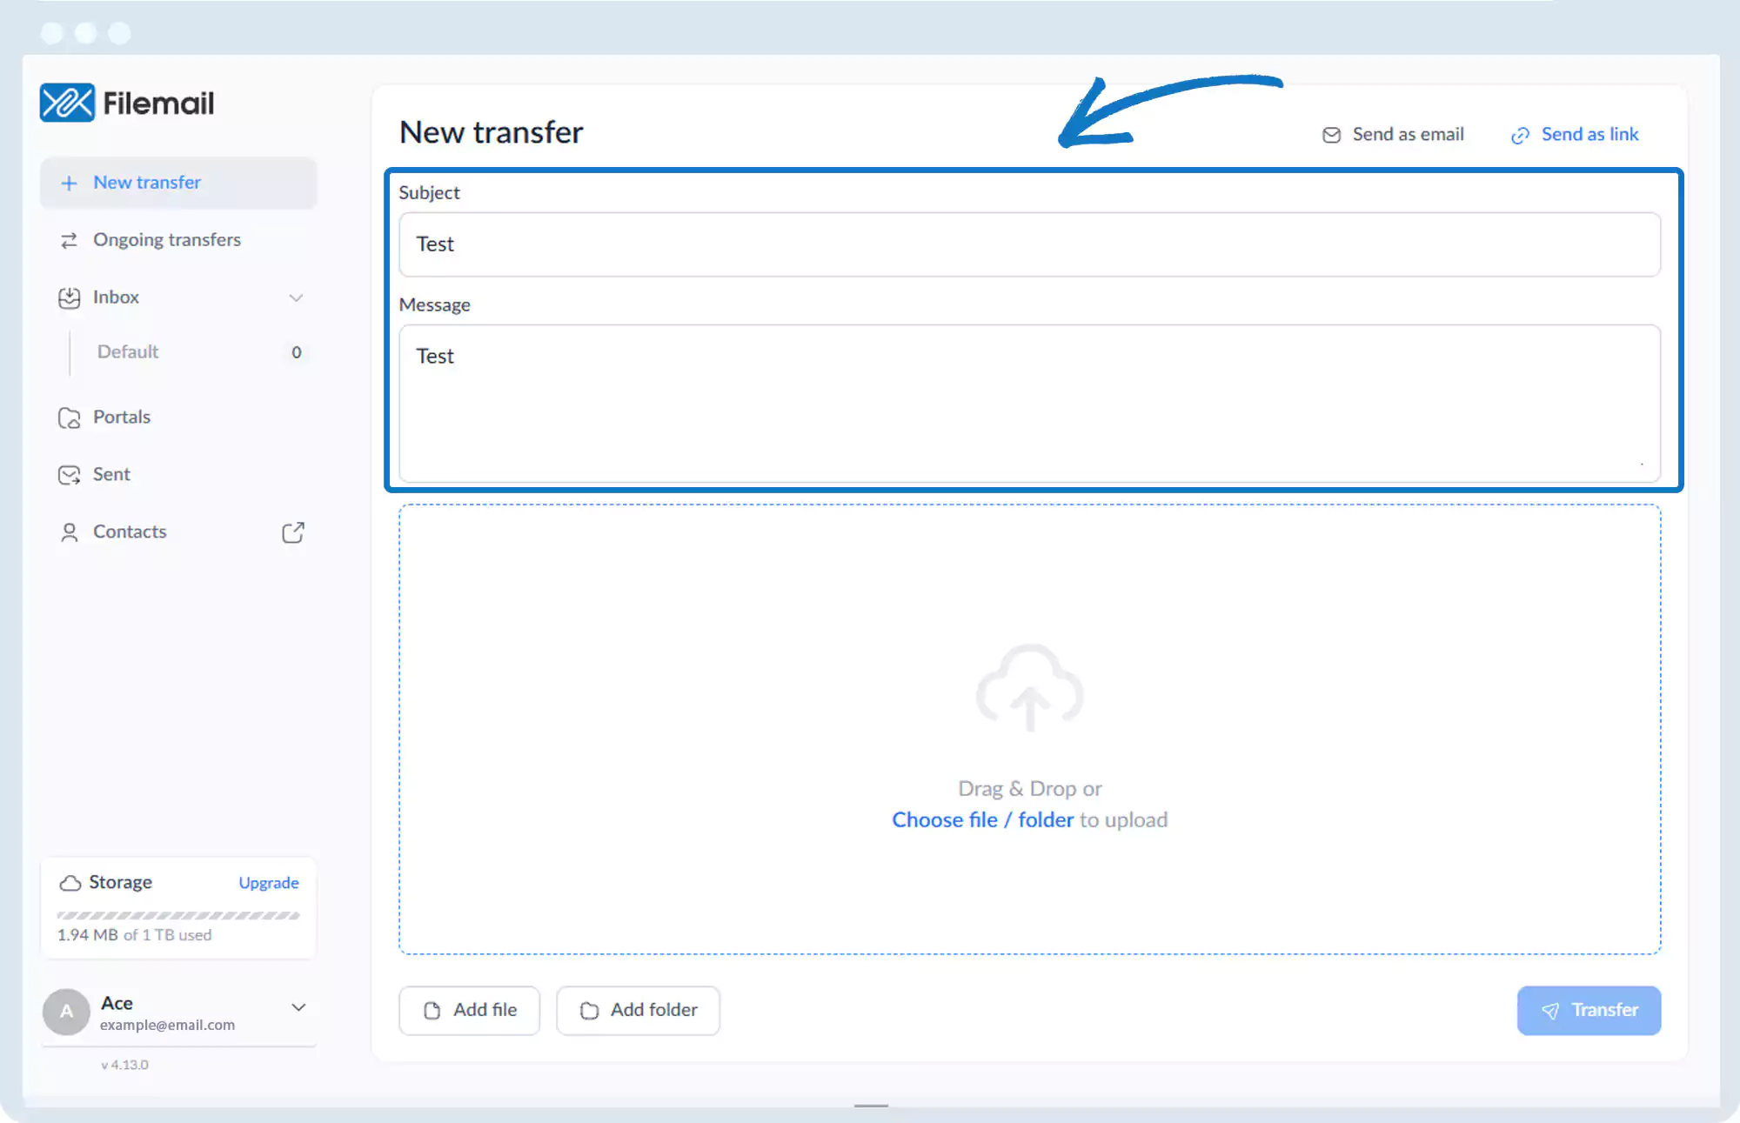Image resolution: width=1740 pixels, height=1123 pixels.
Task: Click the Ace avatar circle
Action: [x=66, y=1012]
